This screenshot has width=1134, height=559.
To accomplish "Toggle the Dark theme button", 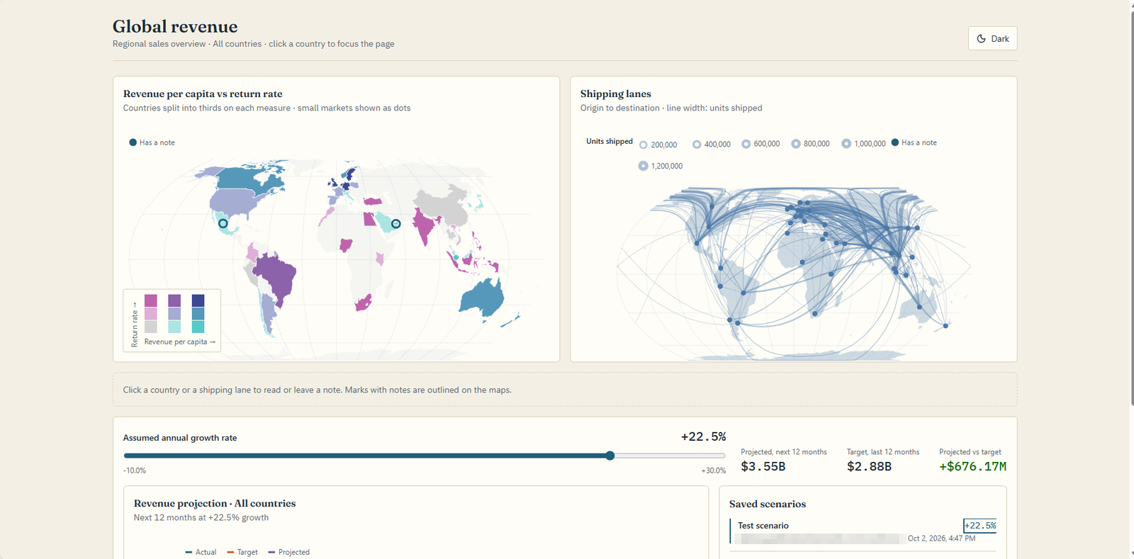I will [992, 38].
